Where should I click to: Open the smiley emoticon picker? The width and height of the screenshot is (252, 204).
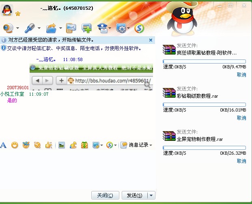15,145
